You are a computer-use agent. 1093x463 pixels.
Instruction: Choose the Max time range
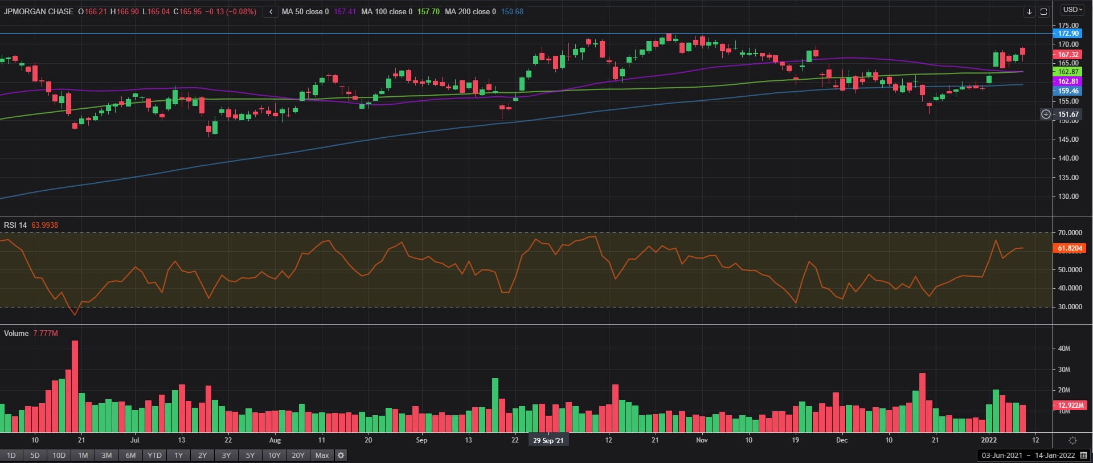pyautogui.click(x=322, y=455)
